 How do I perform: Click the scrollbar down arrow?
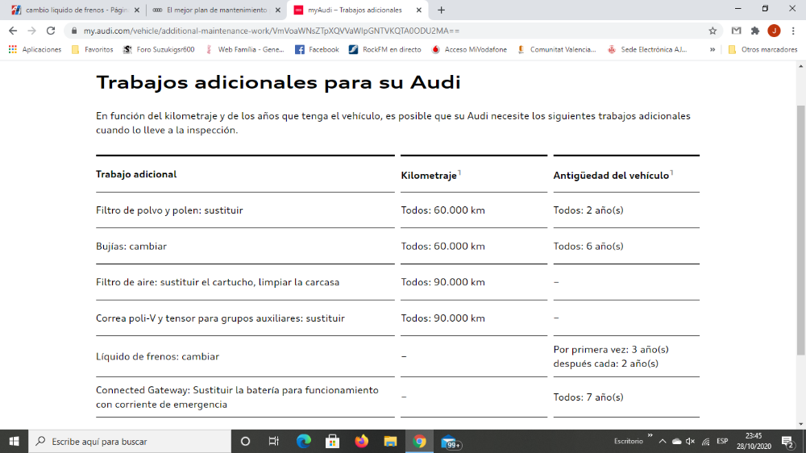[x=801, y=424]
